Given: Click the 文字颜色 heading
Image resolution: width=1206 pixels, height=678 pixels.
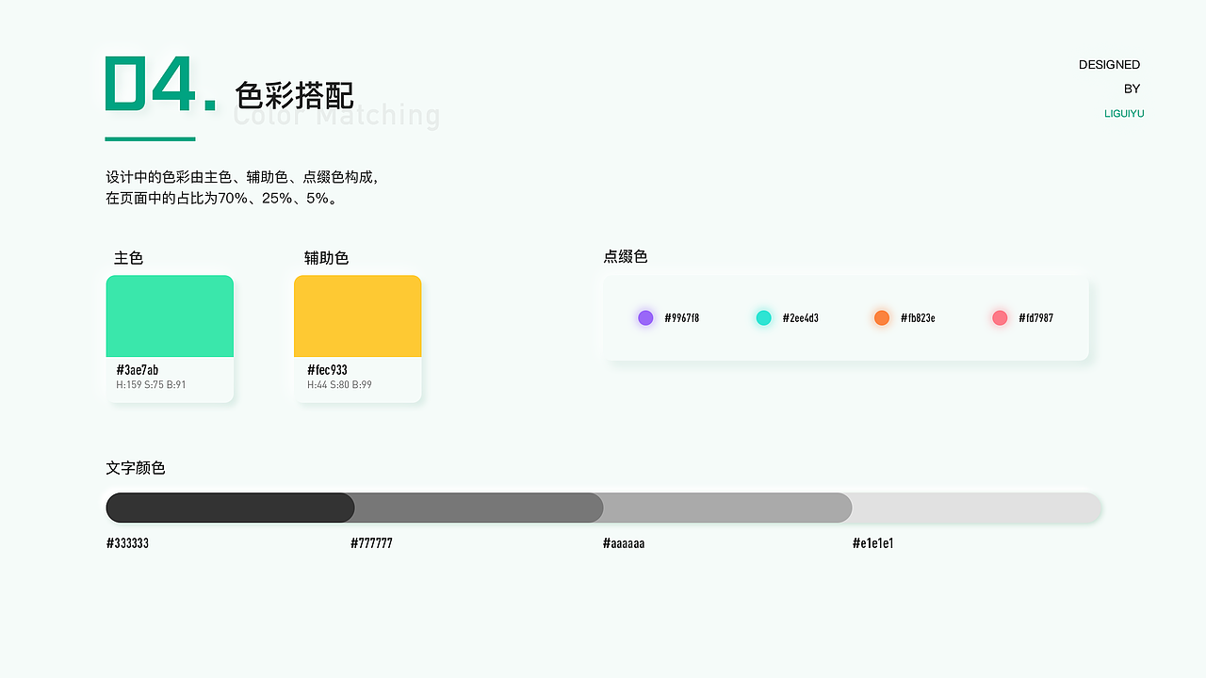Looking at the screenshot, I should (x=136, y=468).
